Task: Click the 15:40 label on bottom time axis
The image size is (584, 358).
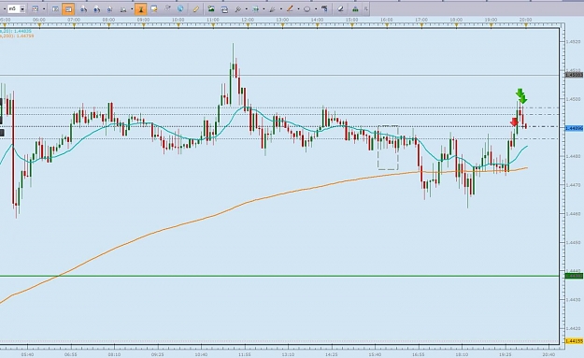Action: point(375,354)
